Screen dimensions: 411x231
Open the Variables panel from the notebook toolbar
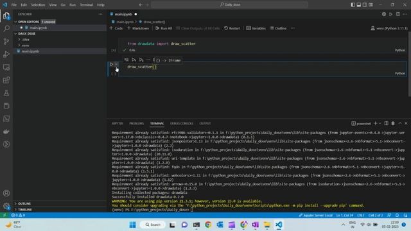pyautogui.click(x=256, y=28)
